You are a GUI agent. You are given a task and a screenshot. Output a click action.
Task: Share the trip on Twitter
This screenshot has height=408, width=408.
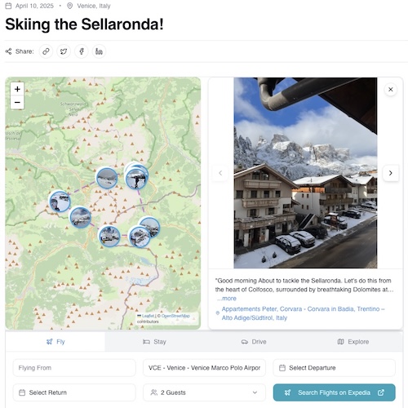[64, 51]
